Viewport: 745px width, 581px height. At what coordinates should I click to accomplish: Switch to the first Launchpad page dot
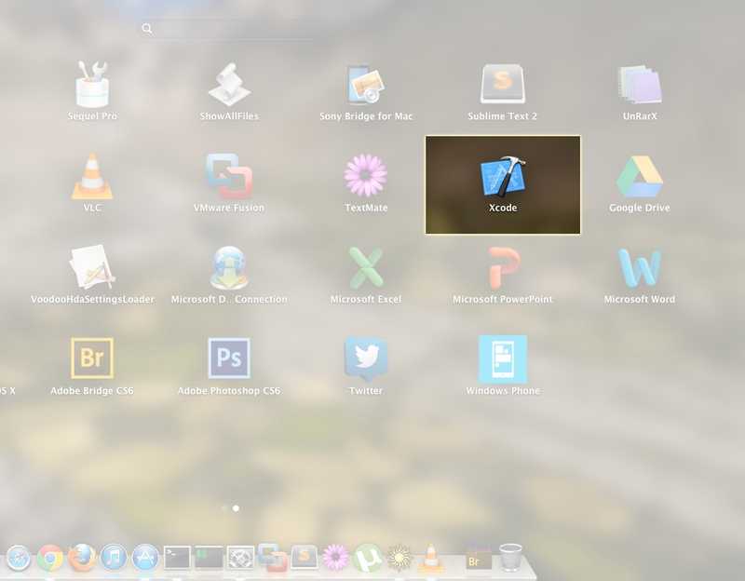(x=224, y=509)
